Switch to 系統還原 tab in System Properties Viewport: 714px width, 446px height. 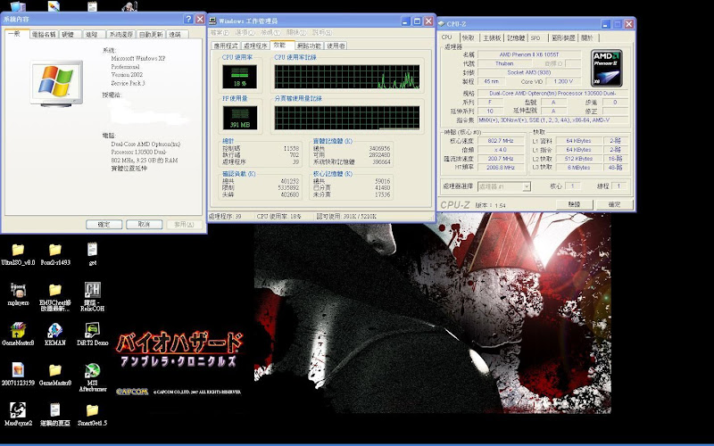click(x=120, y=35)
